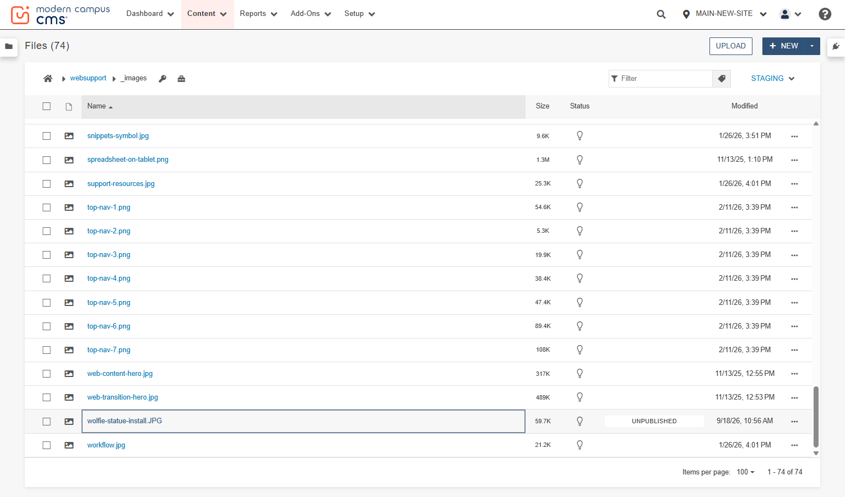
Task: Tick the select-all checkbox in header
Action: pos(47,106)
